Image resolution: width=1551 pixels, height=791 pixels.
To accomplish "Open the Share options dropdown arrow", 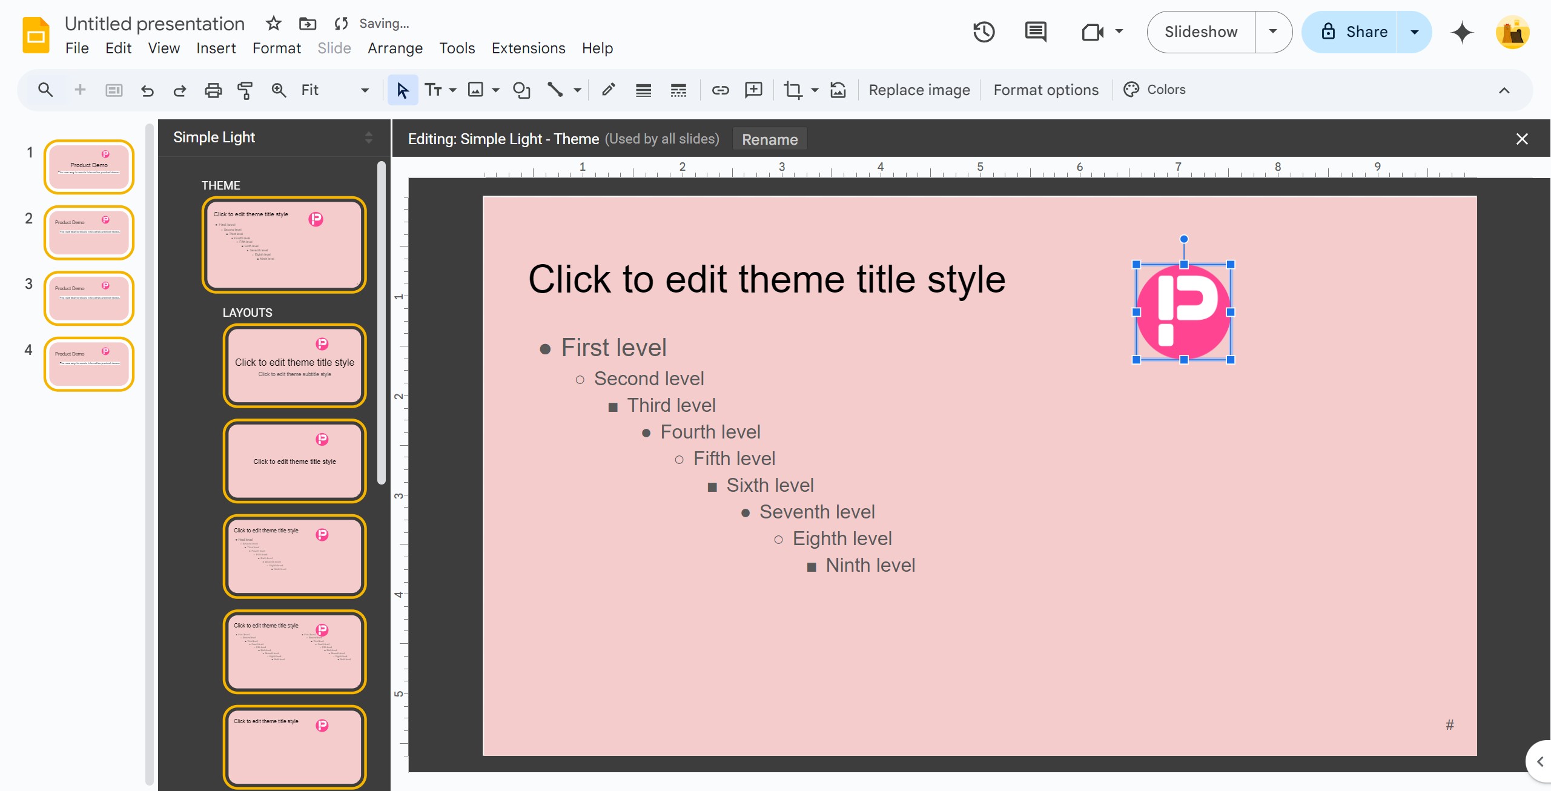I will (1415, 31).
